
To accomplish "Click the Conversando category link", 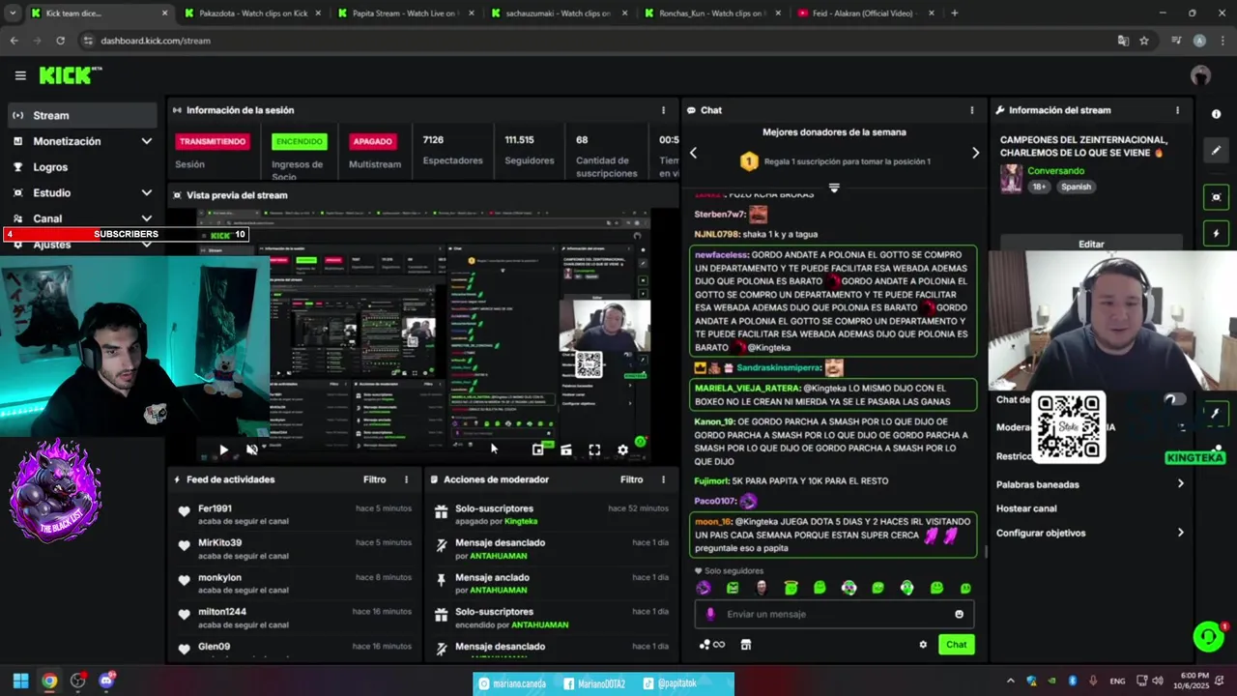I will (1055, 171).
